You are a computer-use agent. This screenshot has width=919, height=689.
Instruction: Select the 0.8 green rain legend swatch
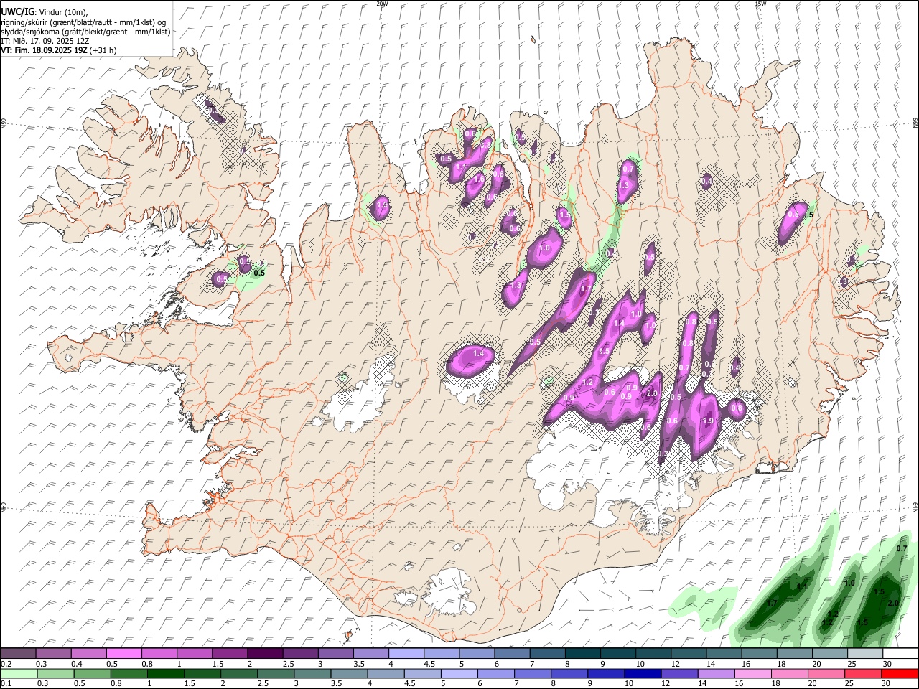click(129, 673)
